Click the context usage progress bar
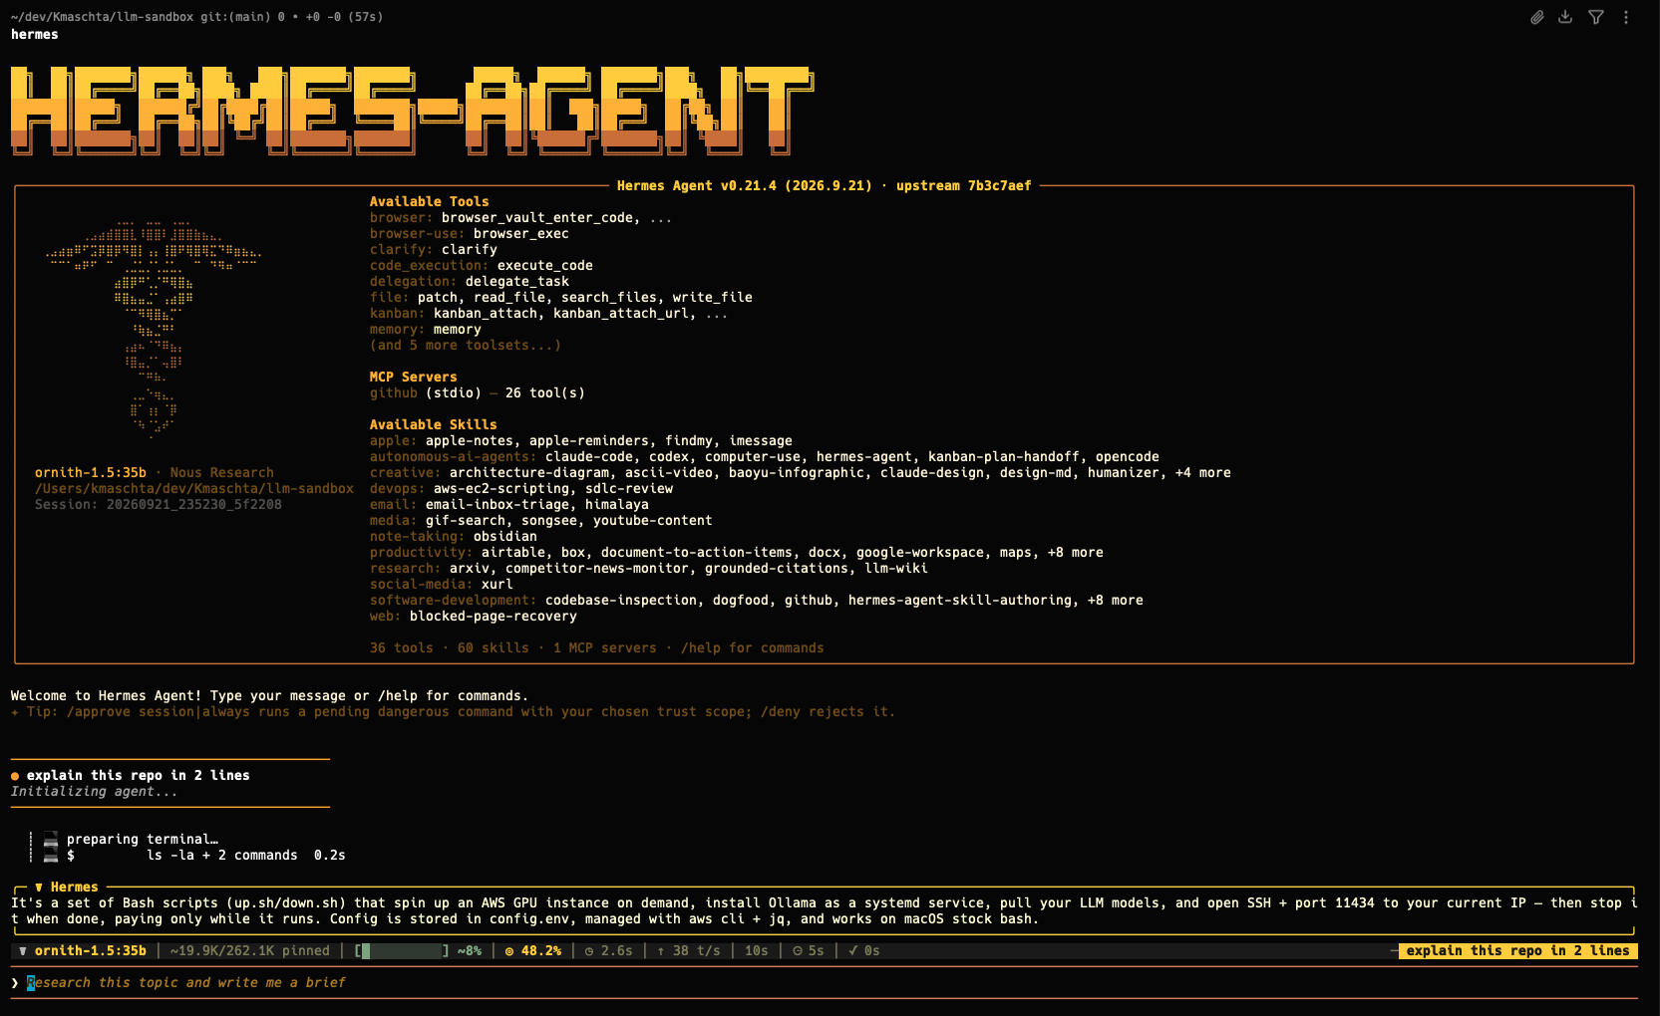 (402, 951)
